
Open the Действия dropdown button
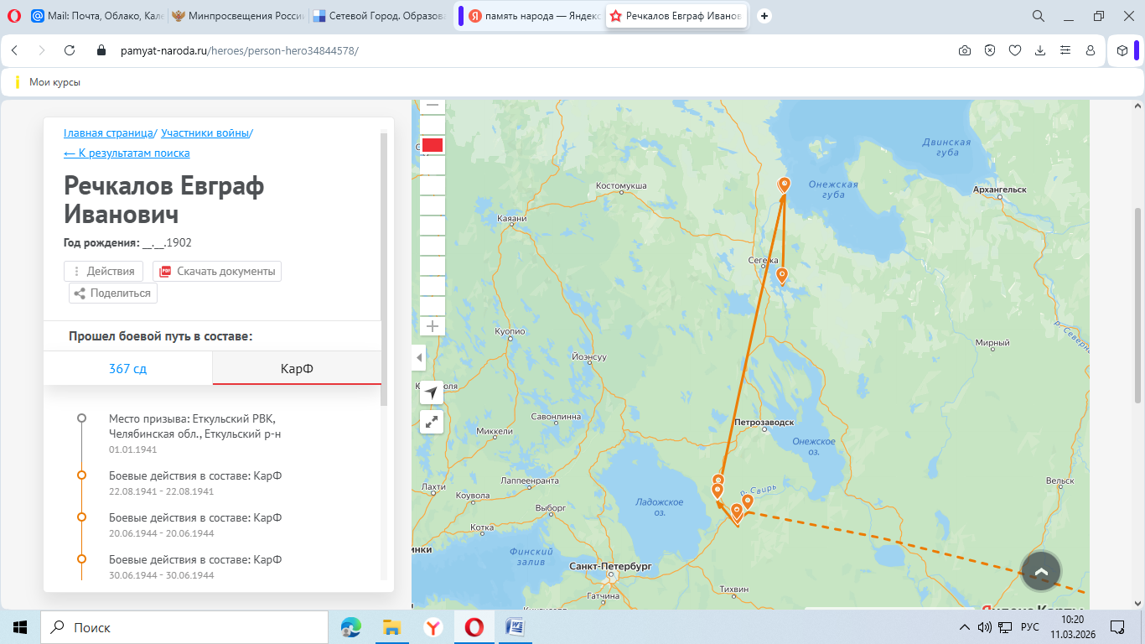104,272
